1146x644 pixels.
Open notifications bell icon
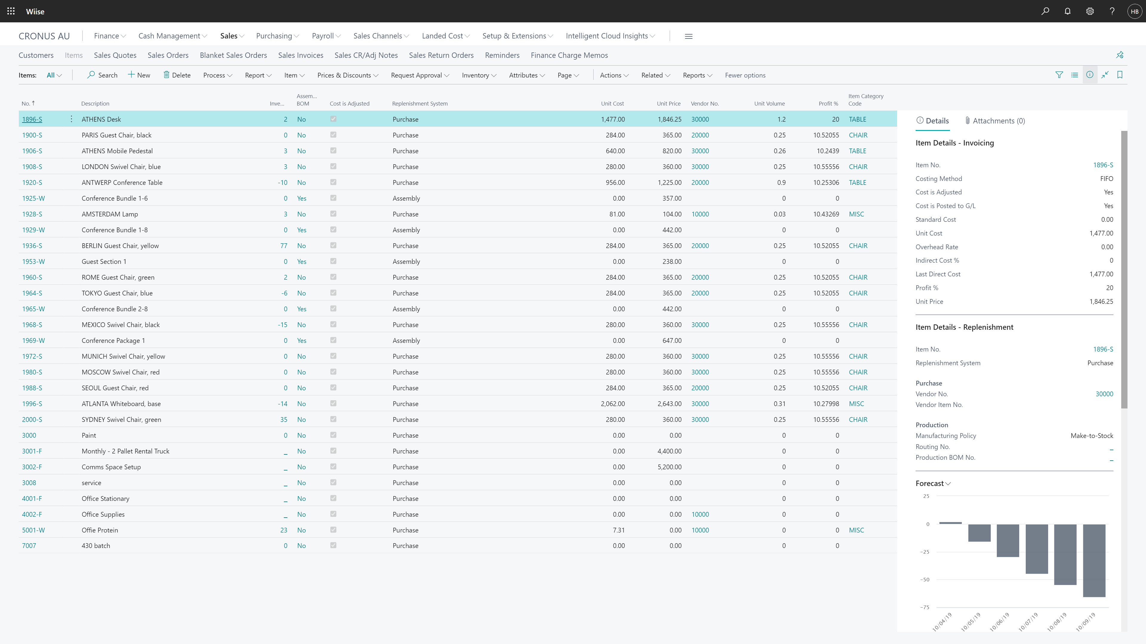[1067, 11]
